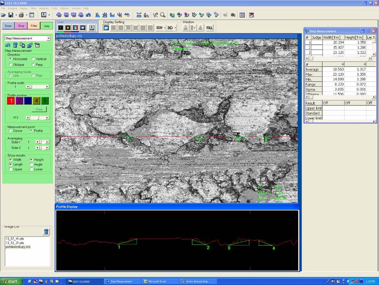Switch to the Disp tab
The width and height of the screenshot is (379, 285).
(21, 26)
